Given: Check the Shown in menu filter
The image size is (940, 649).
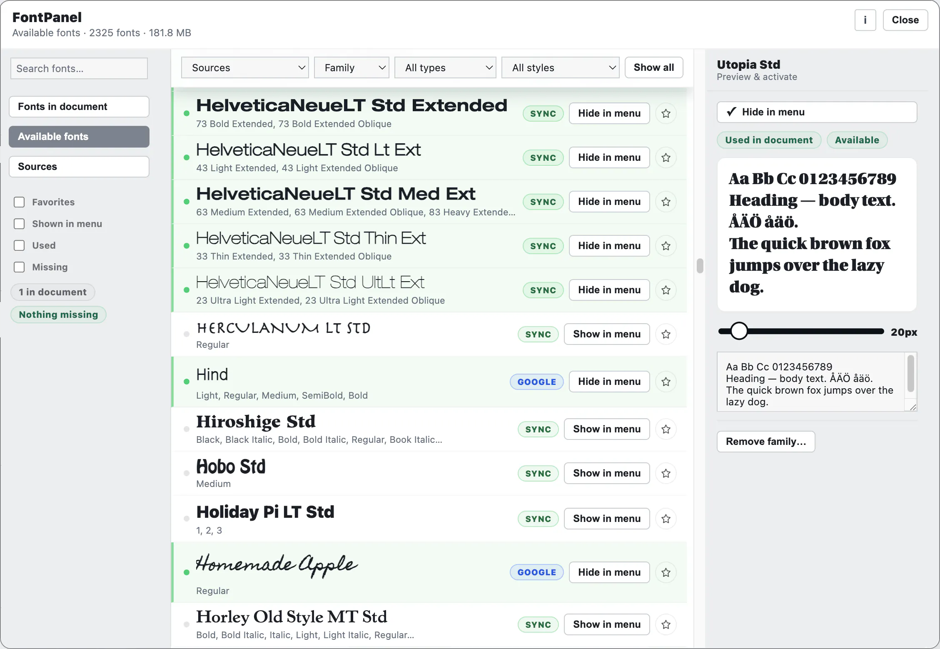Looking at the screenshot, I should click(x=19, y=224).
